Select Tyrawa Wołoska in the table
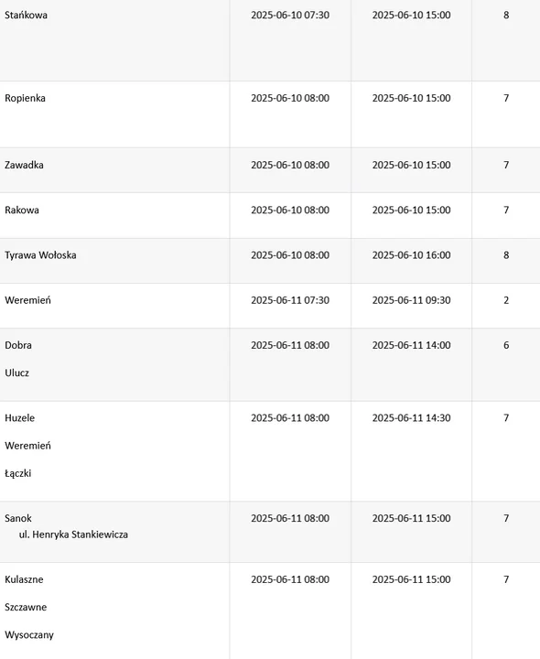This screenshot has height=659, width=540. point(41,255)
